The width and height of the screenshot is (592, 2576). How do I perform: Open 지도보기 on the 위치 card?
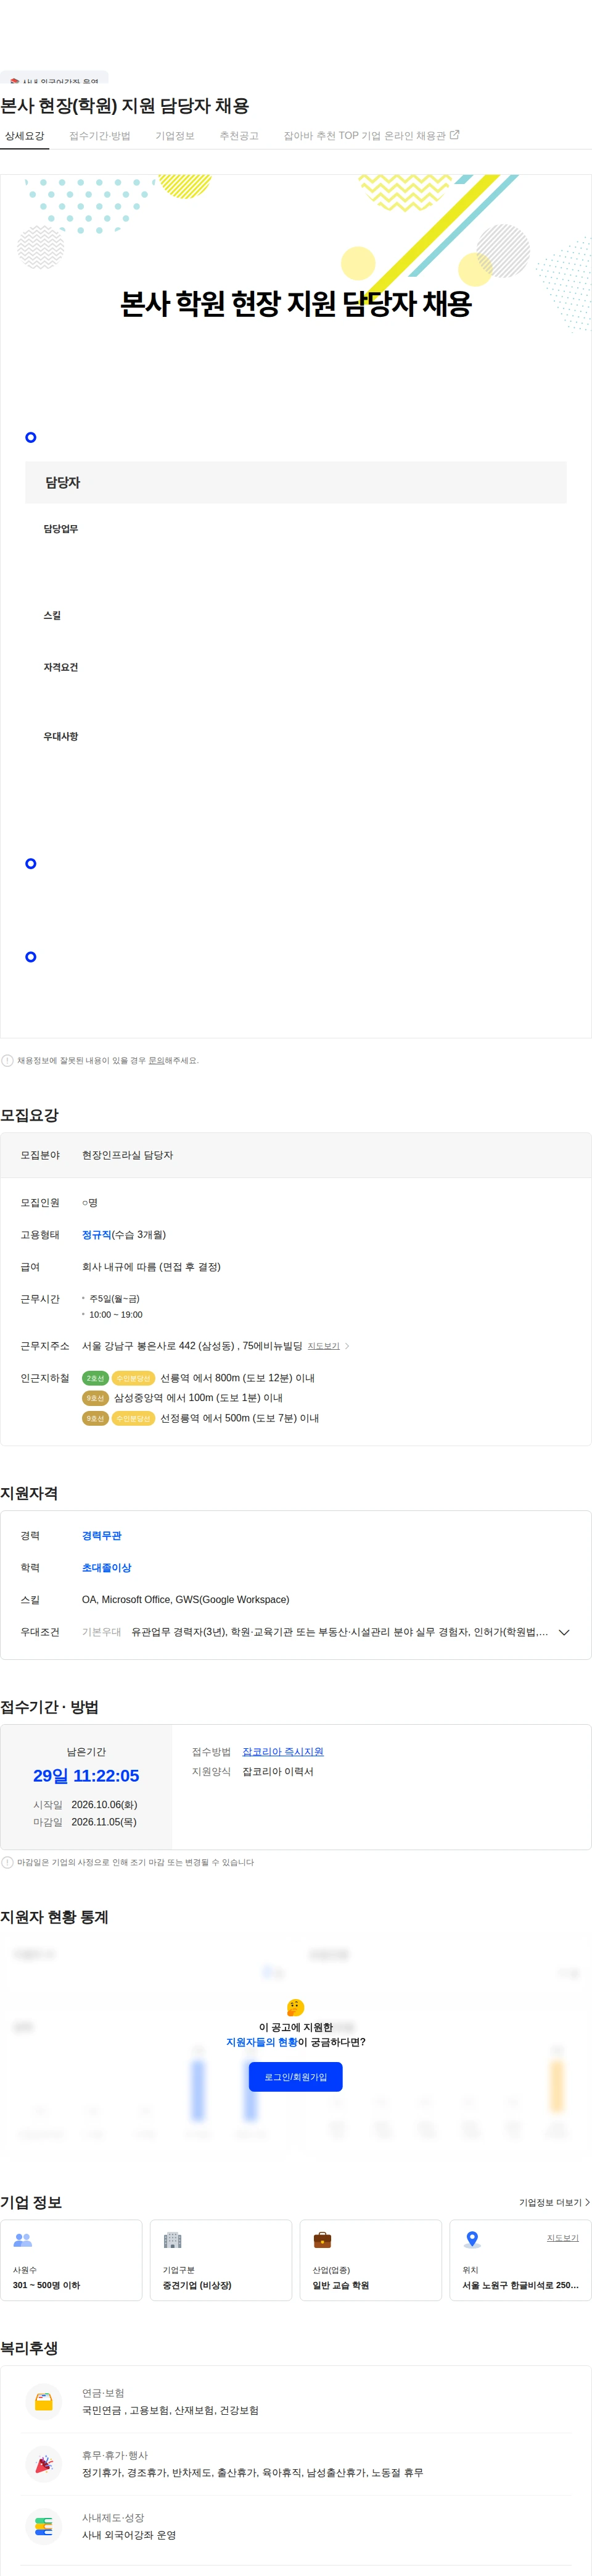coord(562,2238)
